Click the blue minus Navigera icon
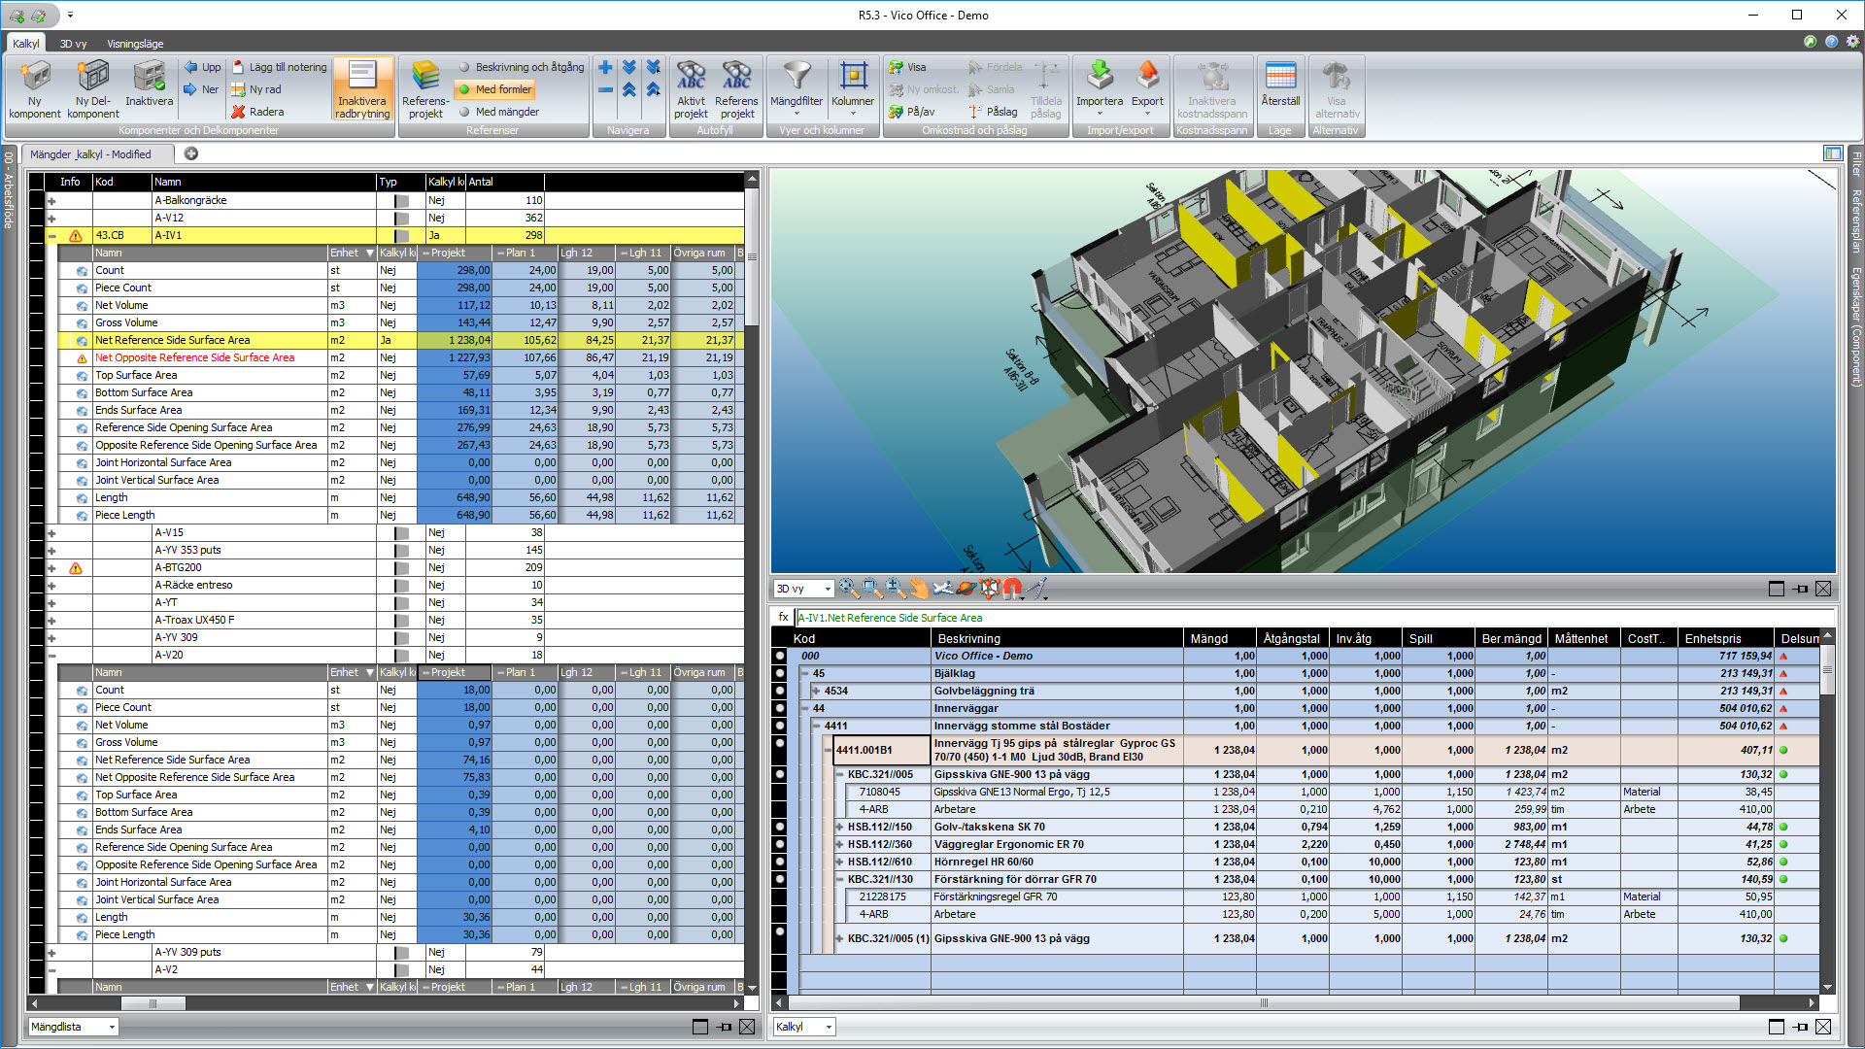Image resolution: width=1865 pixels, height=1049 pixels. point(605,89)
